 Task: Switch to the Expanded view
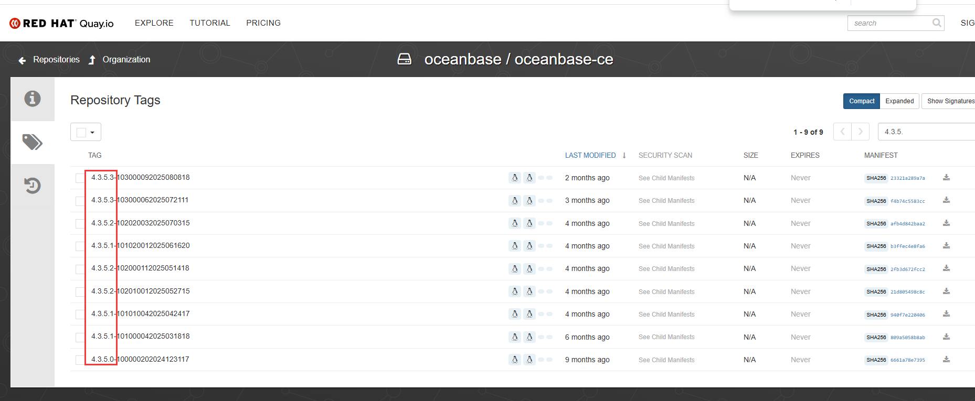[x=899, y=101]
